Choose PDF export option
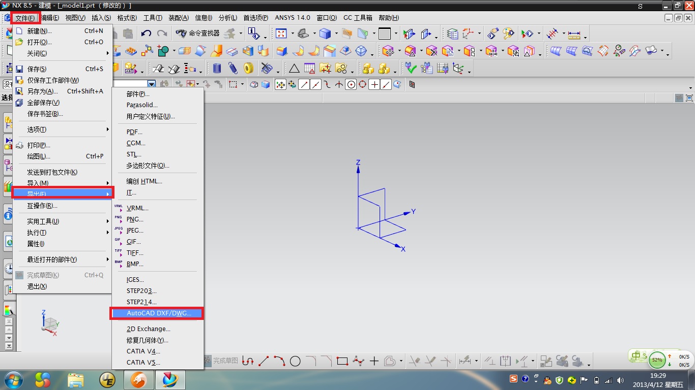Viewport: 695px width, 390px height. (x=157, y=132)
